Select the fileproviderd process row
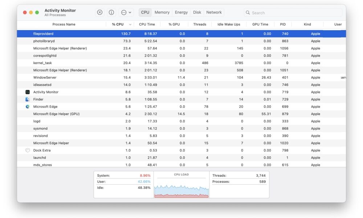 (x=181, y=33)
